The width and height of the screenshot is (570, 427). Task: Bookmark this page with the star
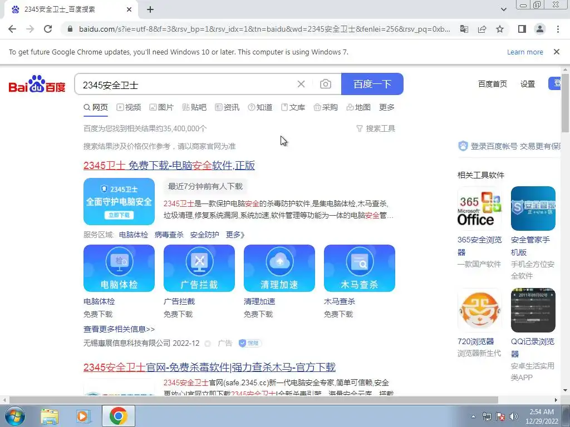(500, 29)
